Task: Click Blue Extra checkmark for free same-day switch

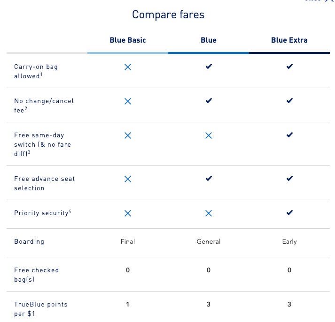Action: pos(289,135)
